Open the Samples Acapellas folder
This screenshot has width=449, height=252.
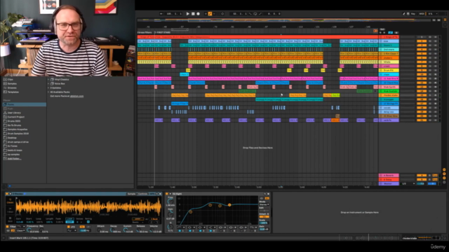click(x=17, y=129)
